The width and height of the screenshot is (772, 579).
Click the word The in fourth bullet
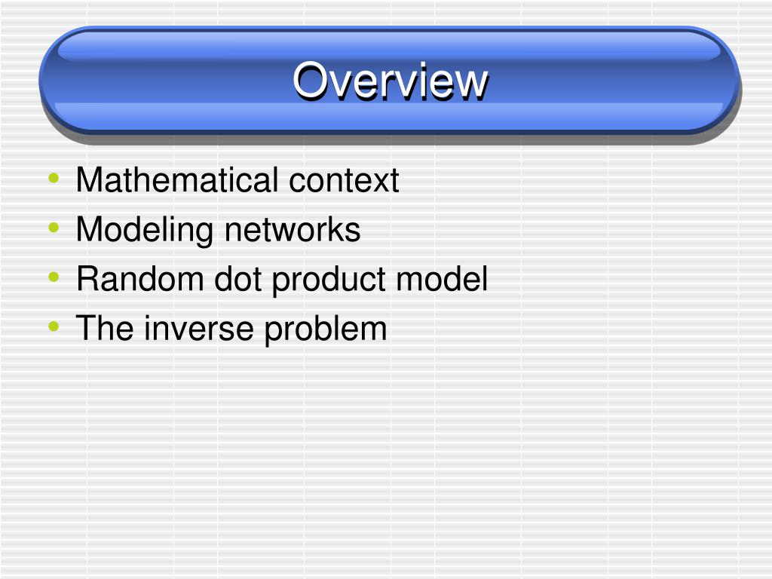point(104,328)
